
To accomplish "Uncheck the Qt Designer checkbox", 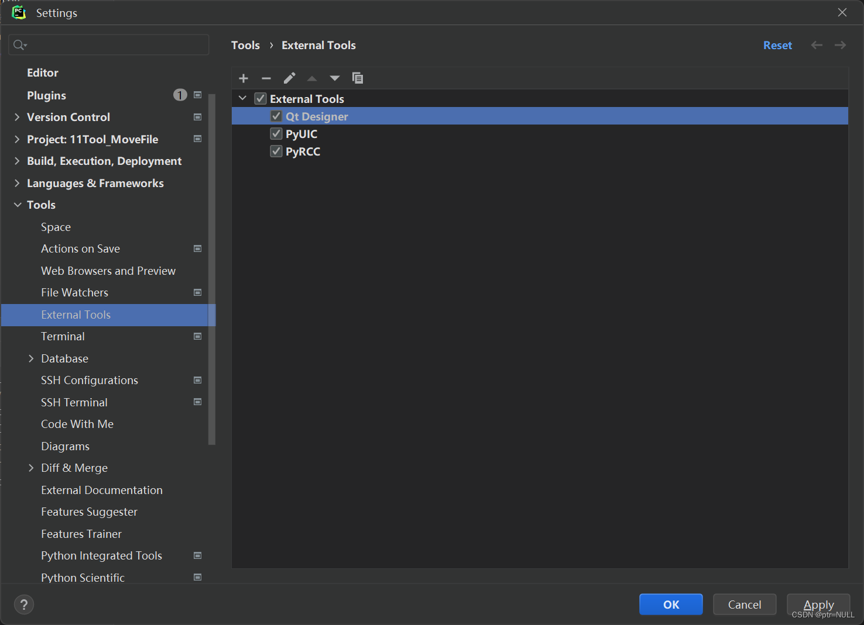I will coord(276,116).
